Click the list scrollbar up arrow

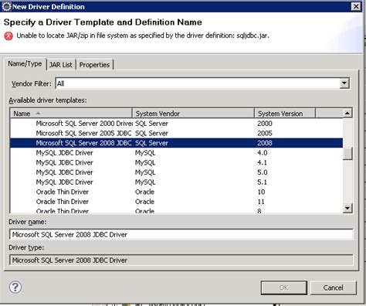coord(347,113)
